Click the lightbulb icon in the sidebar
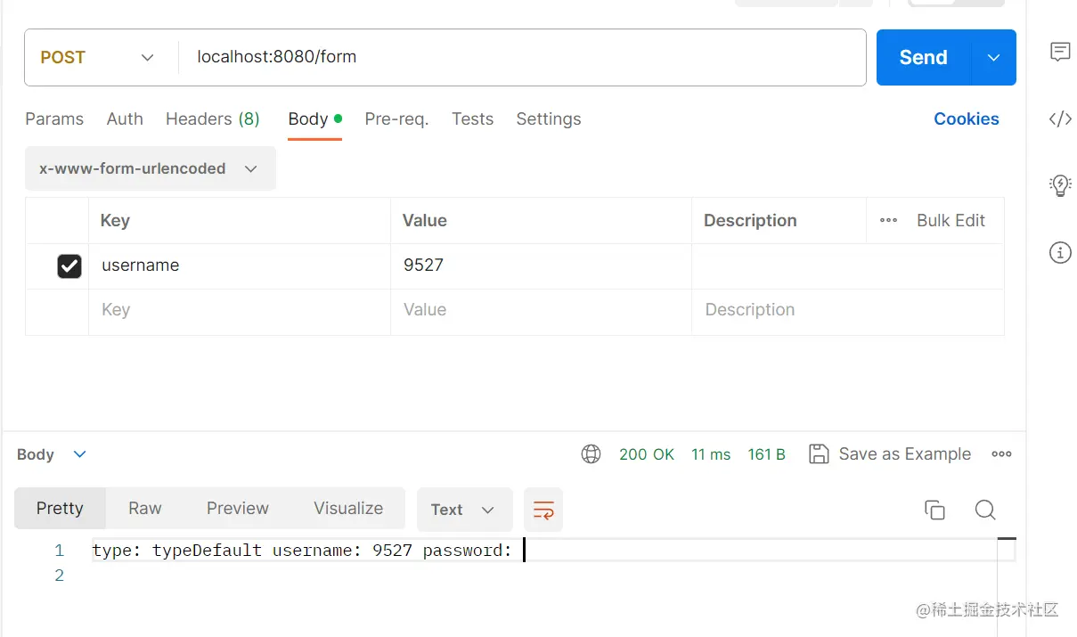The width and height of the screenshot is (1077, 637). click(1059, 185)
